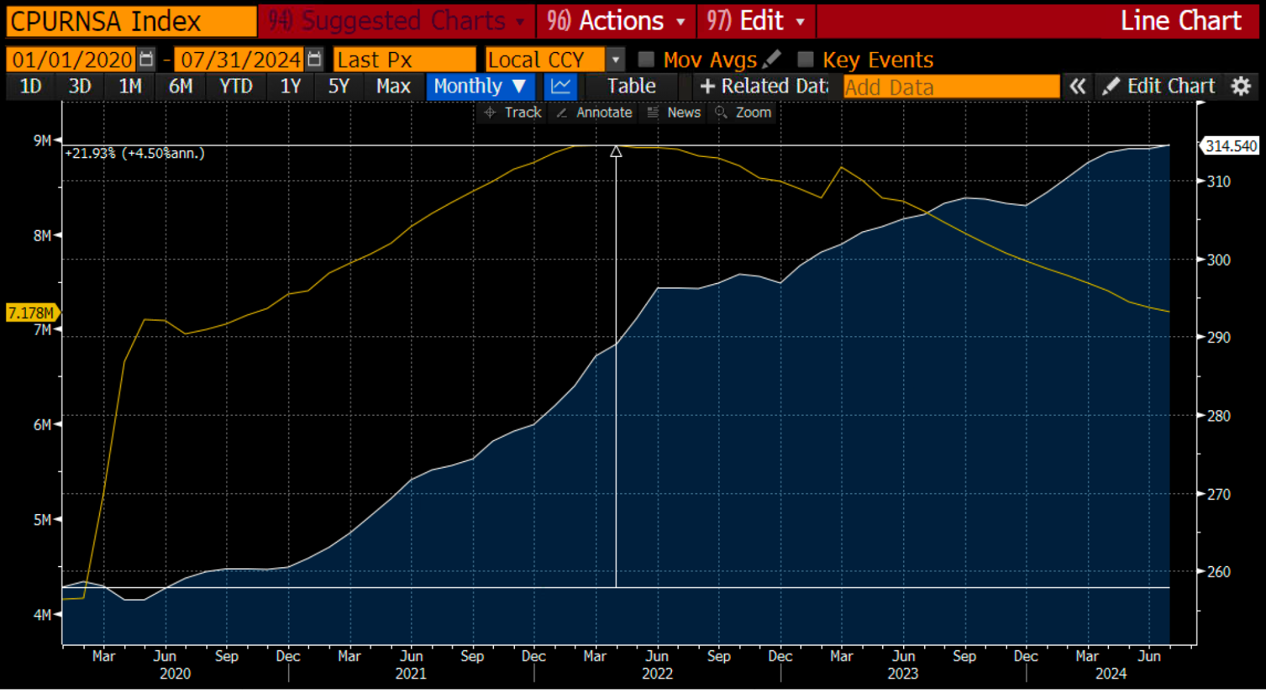
Task: Open the start date calendar picker
Action: [146, 60]
